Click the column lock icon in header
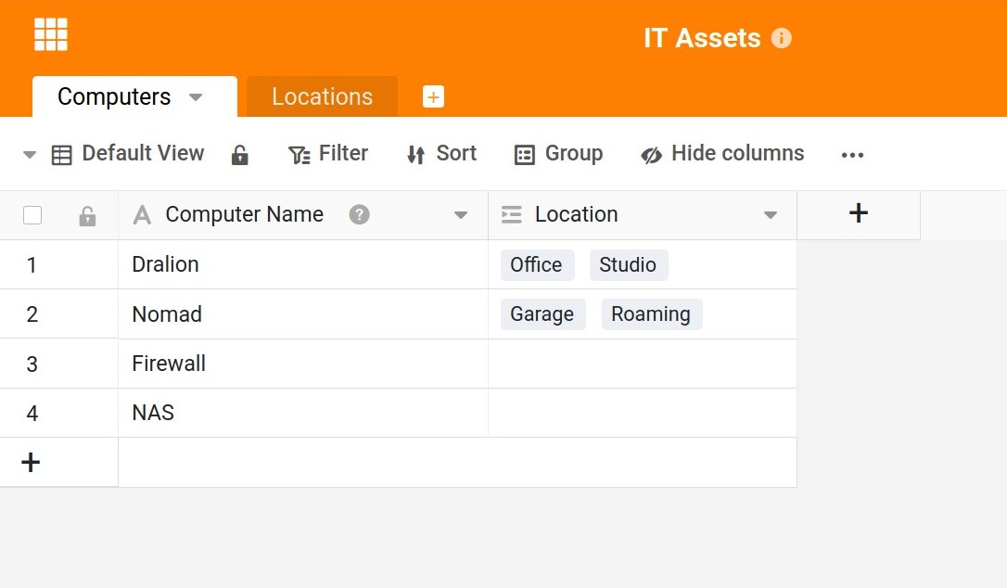This screenshot has height=588, width=1007. pos(87,216)
